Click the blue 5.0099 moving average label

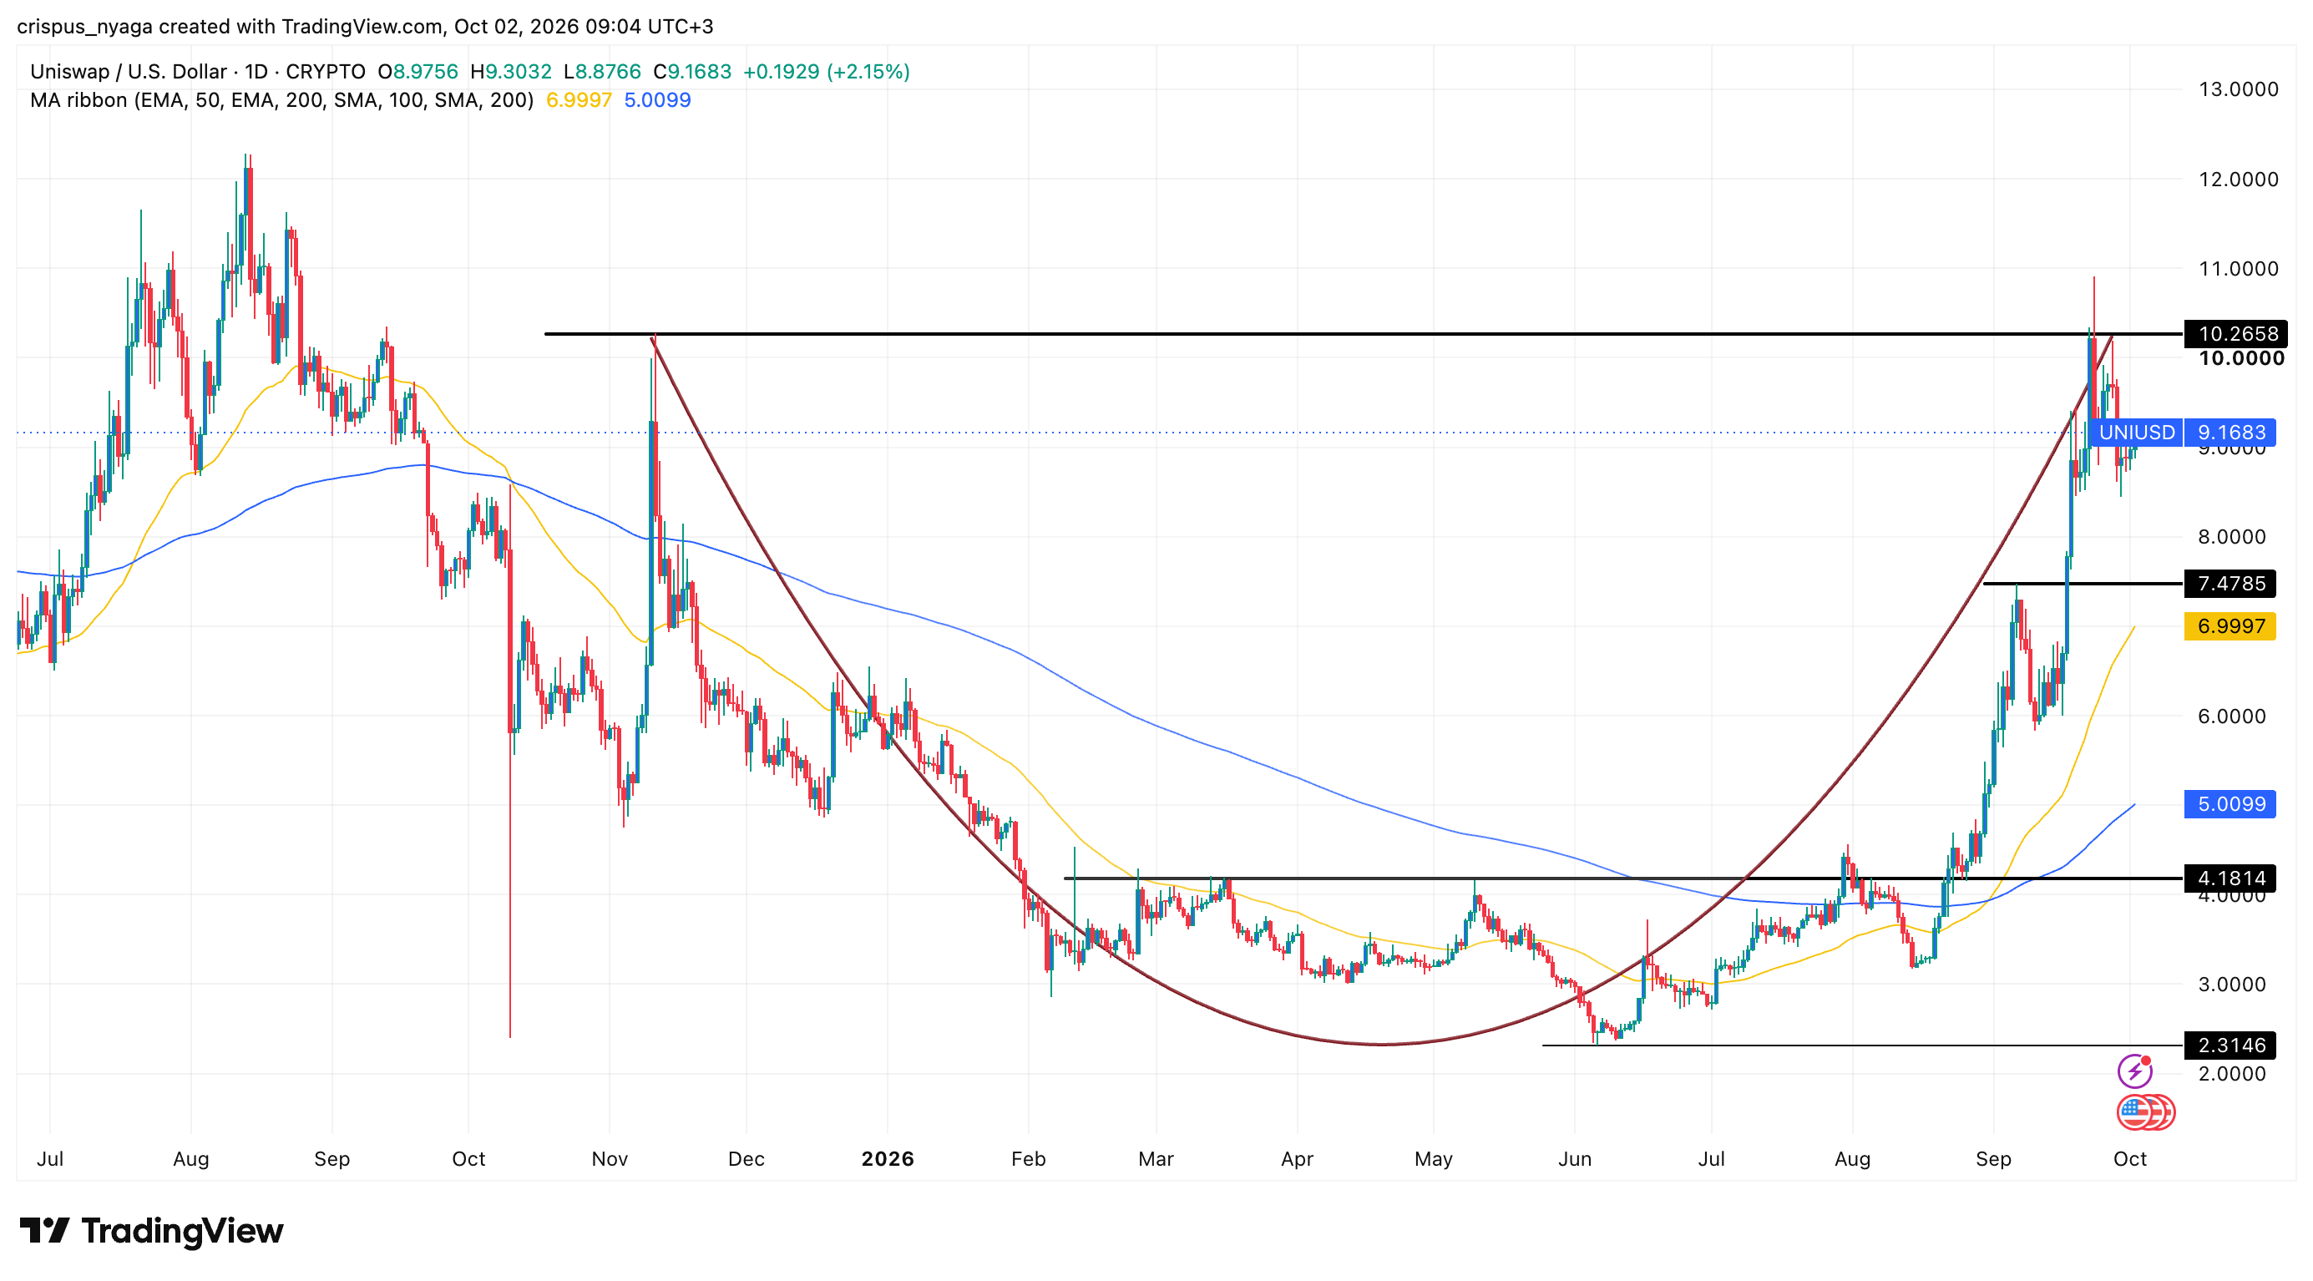pos(2230,803)
